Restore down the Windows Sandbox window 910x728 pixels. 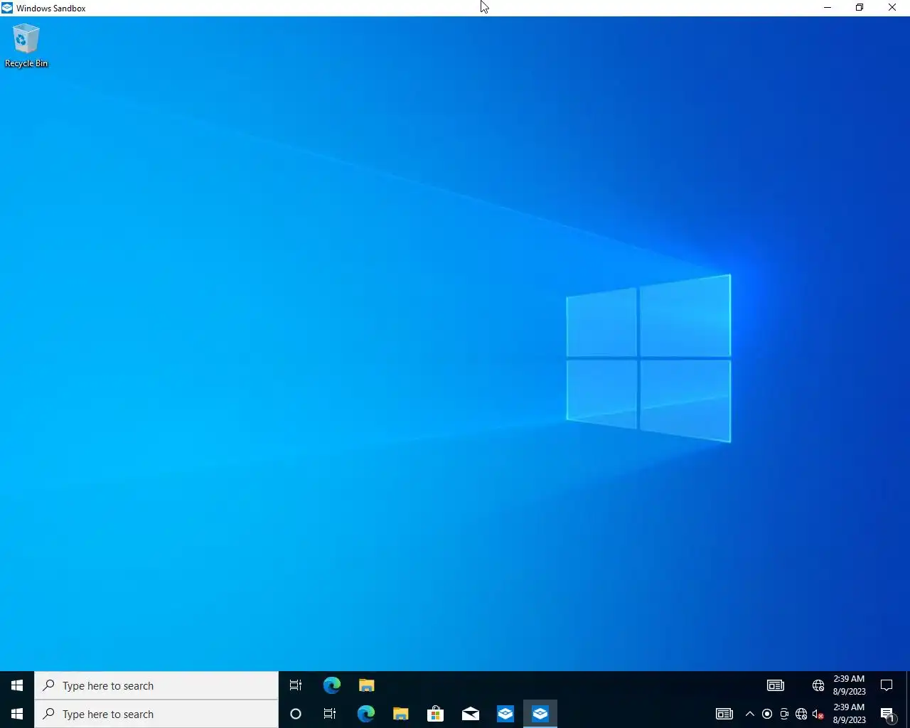coord(860,8)
